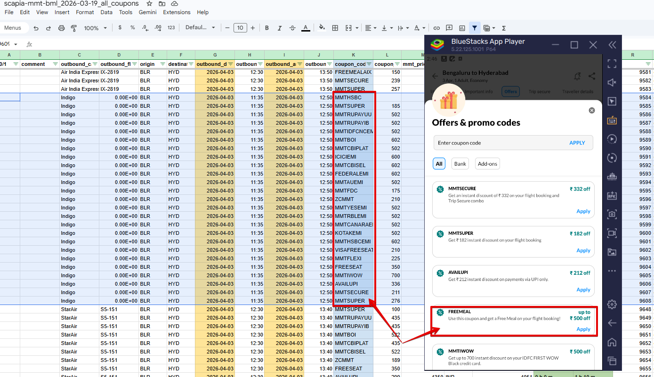Viewport: 654px width, 377px height.
Task: Apply the FREEMEAL coupon
Action: 583,329
